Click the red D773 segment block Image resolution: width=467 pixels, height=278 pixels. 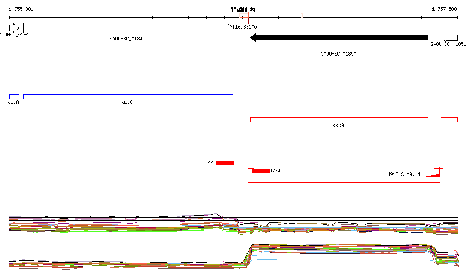(x=225, y=162)
